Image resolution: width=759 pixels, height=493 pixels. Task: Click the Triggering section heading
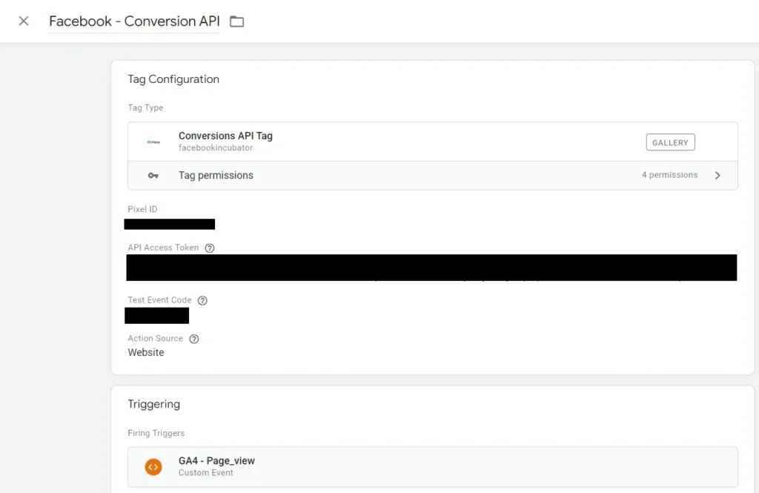click(x=154, y=404)
